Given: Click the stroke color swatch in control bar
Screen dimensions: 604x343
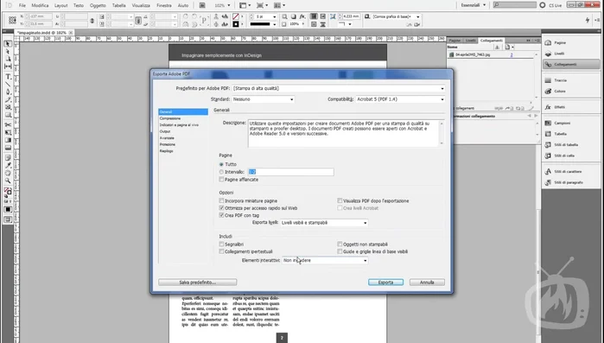Looking at the screenshot, I should pyautogui.click(x=236, y=24).
